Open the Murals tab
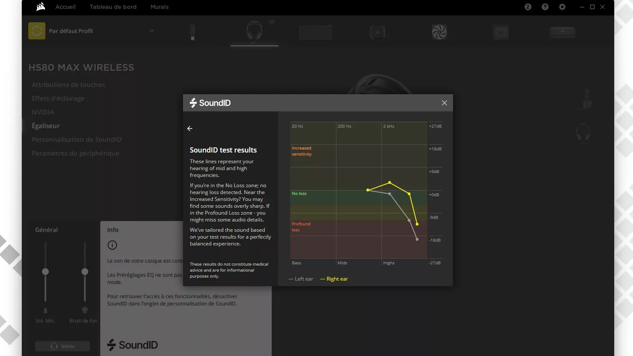 coord(159,7)
